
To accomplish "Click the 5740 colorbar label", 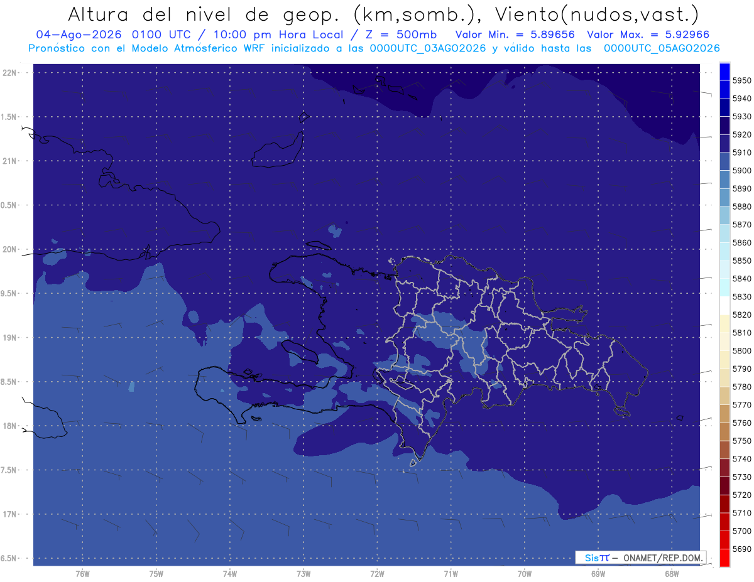I will pyautogui.click(x=741, y=459).
